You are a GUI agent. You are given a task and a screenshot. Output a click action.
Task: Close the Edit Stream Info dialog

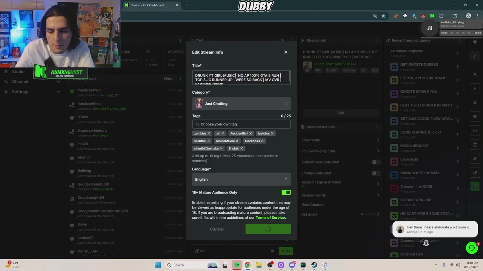pyautogui.click(x=286, y=52)
